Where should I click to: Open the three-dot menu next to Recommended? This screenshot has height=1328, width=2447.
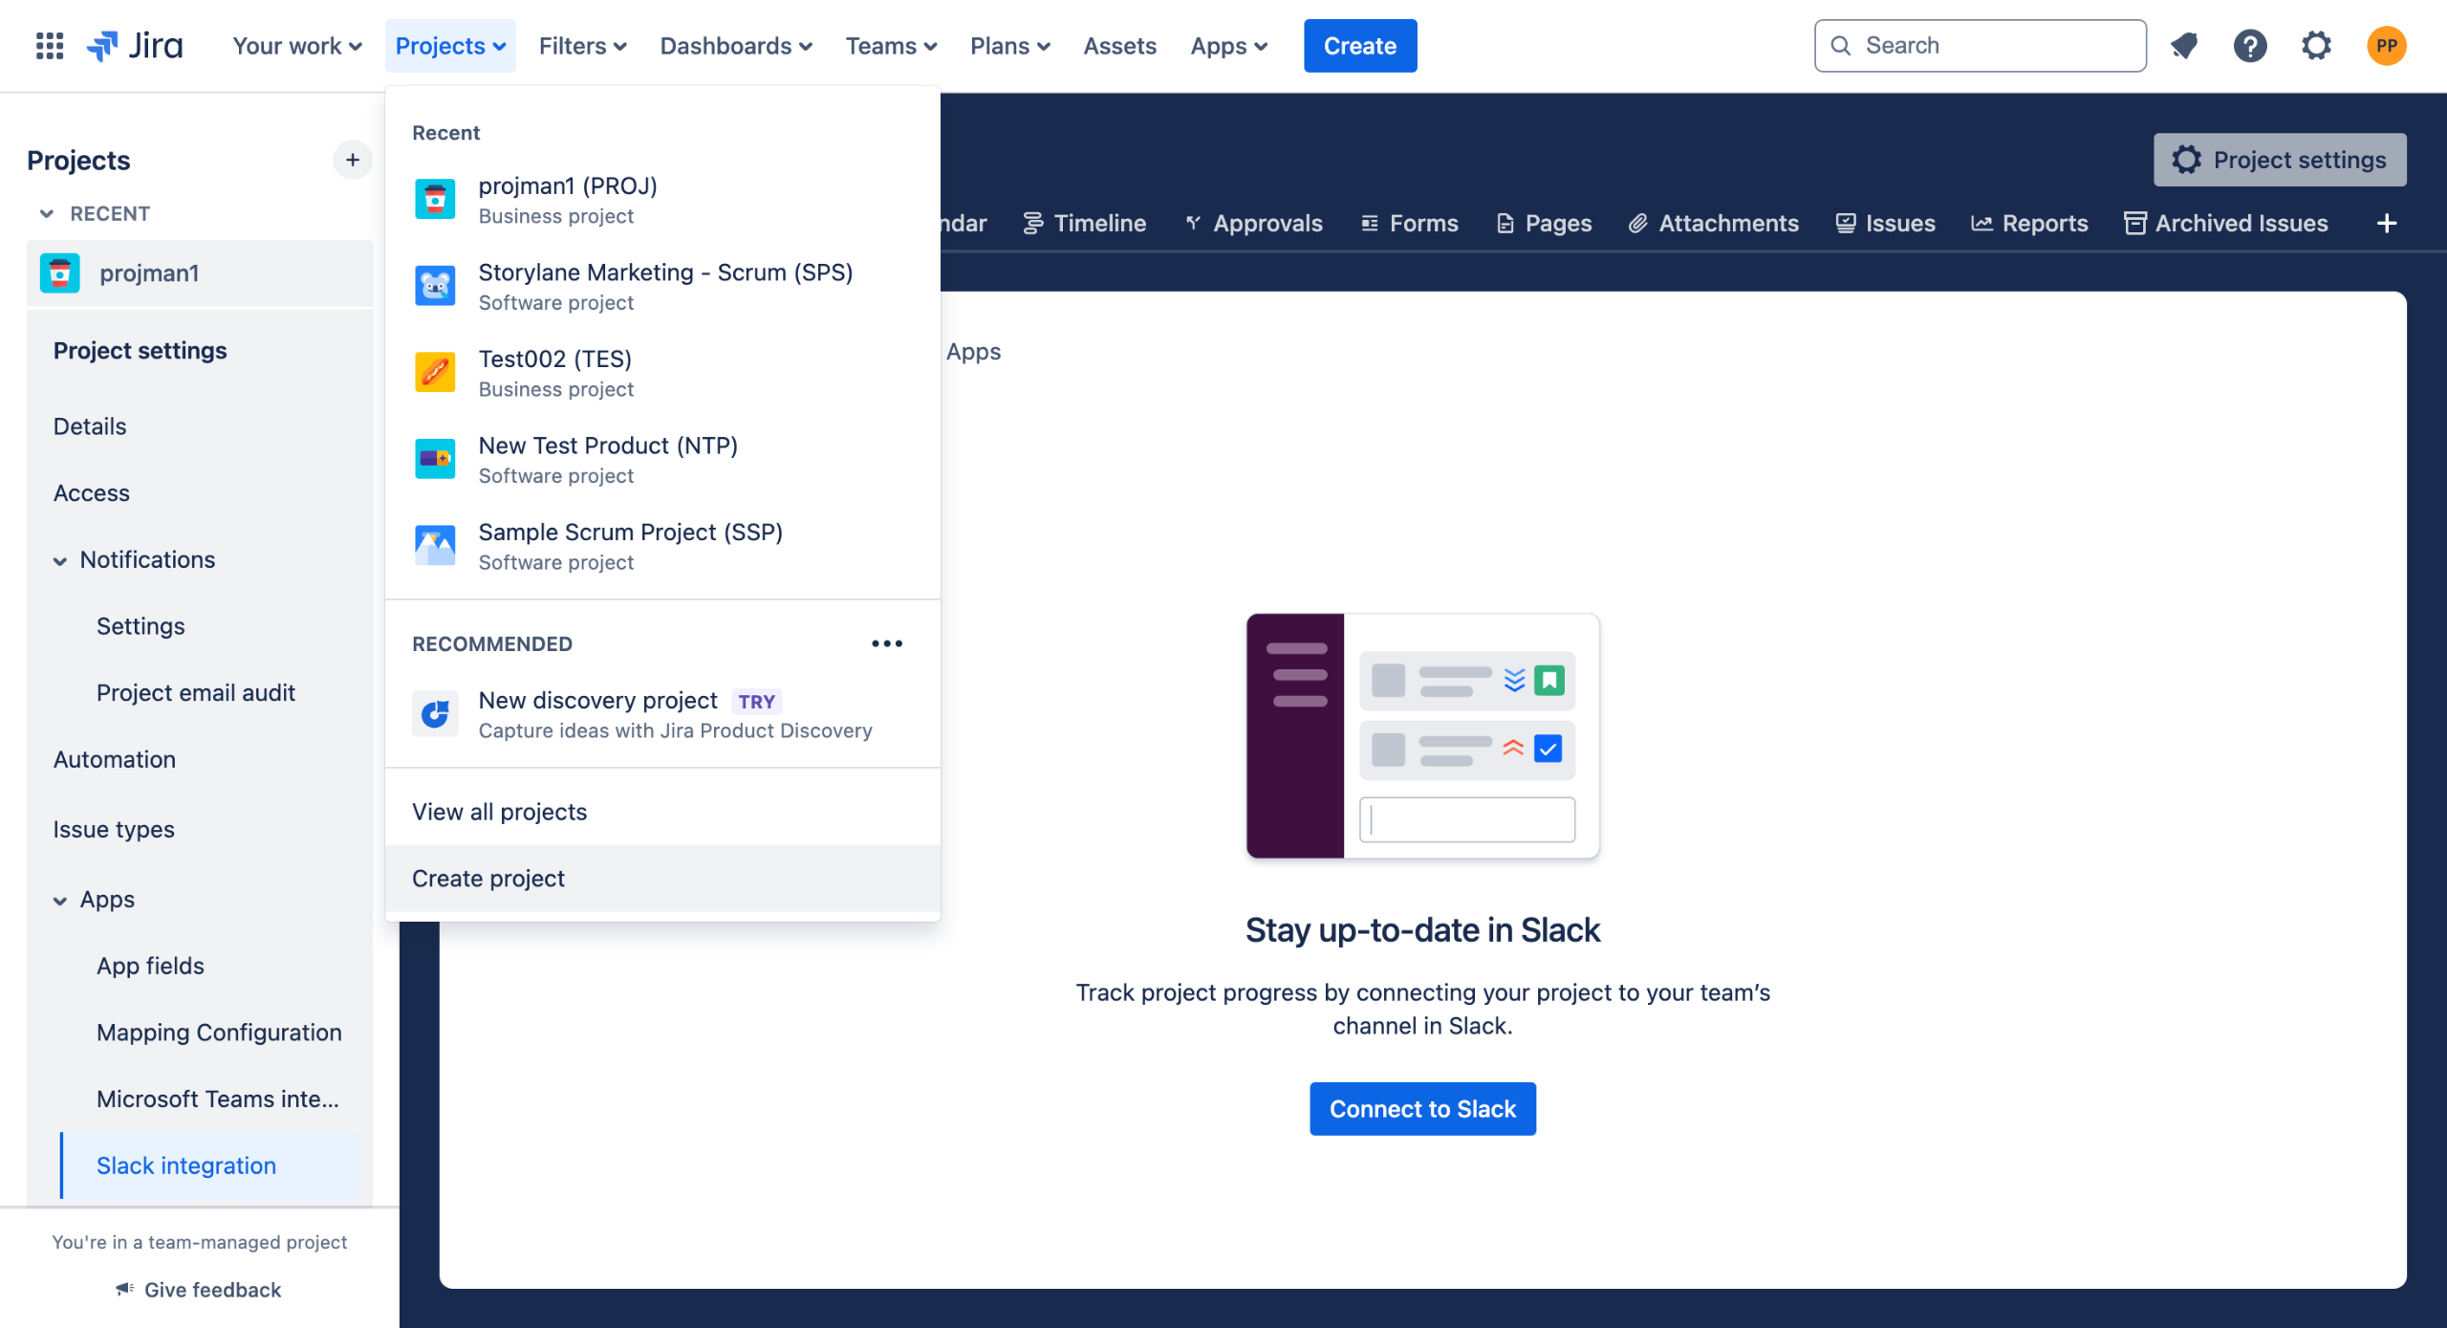pyautogui.click(x=886, y=643)
